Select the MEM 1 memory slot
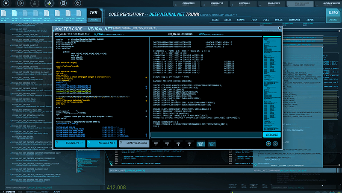The image size is (342, 193). click(156, 144)
